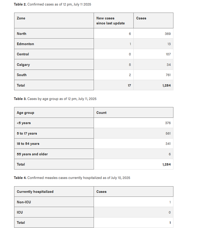The width and height of the screenshot is (198, 228).
Task: Select the Non-ICU row label
Action: pos(24,202)
